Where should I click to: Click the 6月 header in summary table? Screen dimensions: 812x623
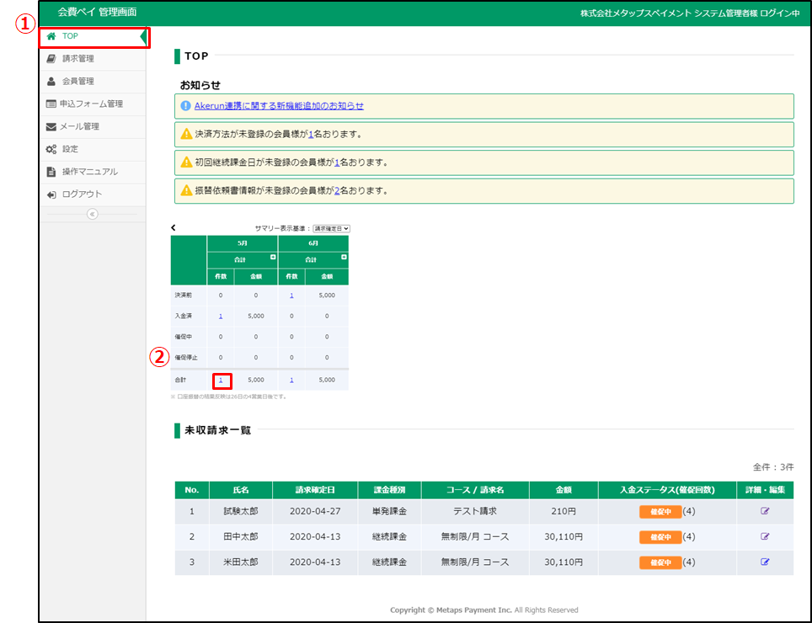tap(313, 243)
